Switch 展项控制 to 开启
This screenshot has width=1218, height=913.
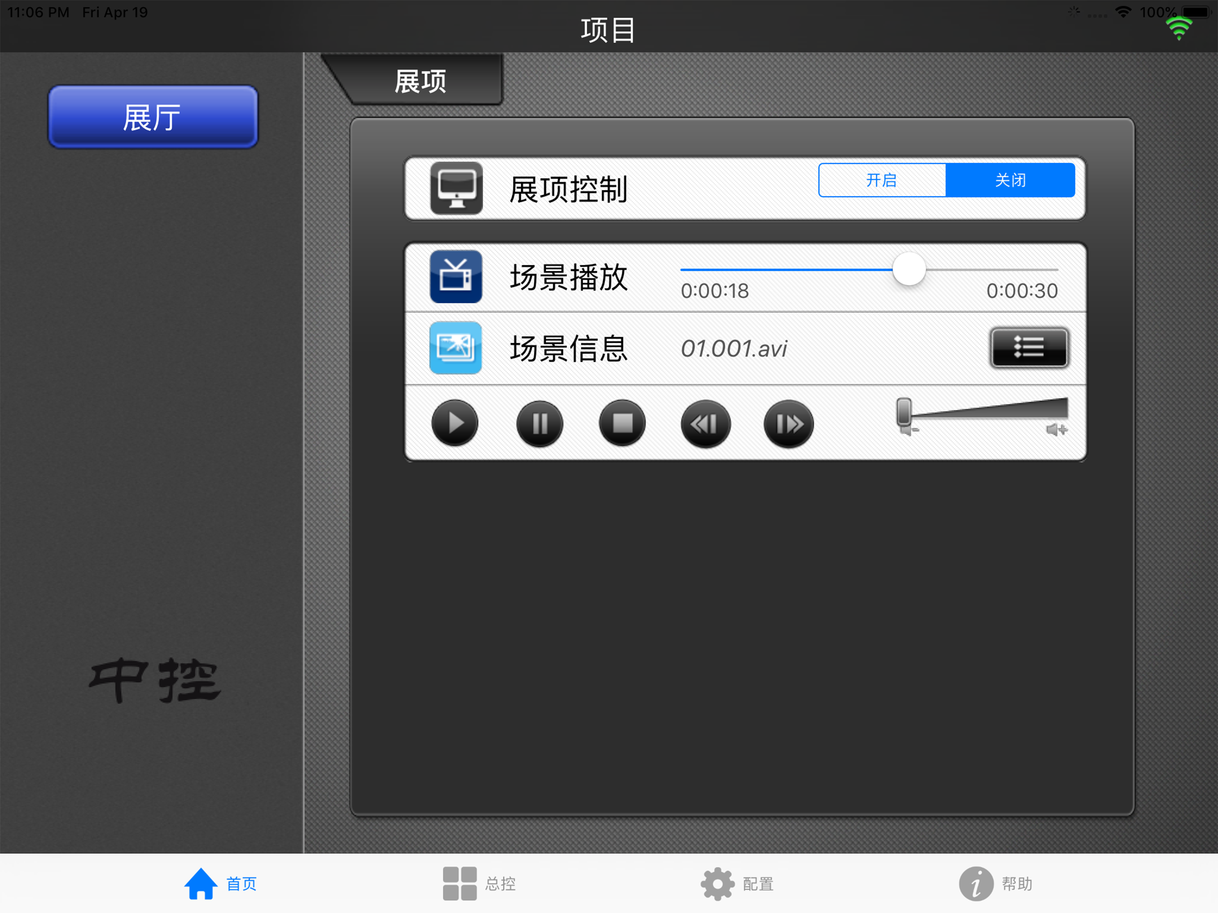(882, 180)
